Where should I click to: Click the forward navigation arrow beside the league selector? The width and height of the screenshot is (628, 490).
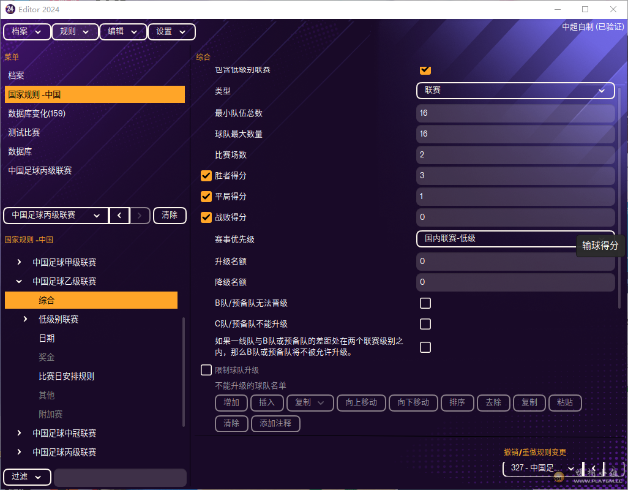click(x=140, y=215)
